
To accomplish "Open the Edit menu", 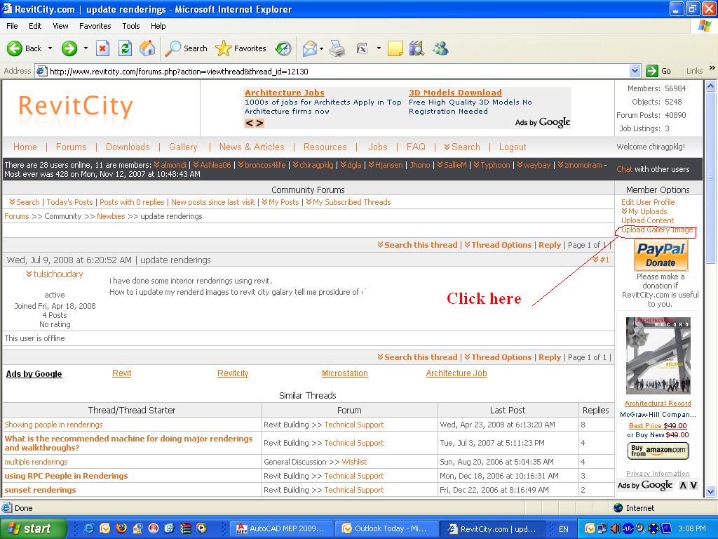I will pyautogui.click(x=35, y=26).
